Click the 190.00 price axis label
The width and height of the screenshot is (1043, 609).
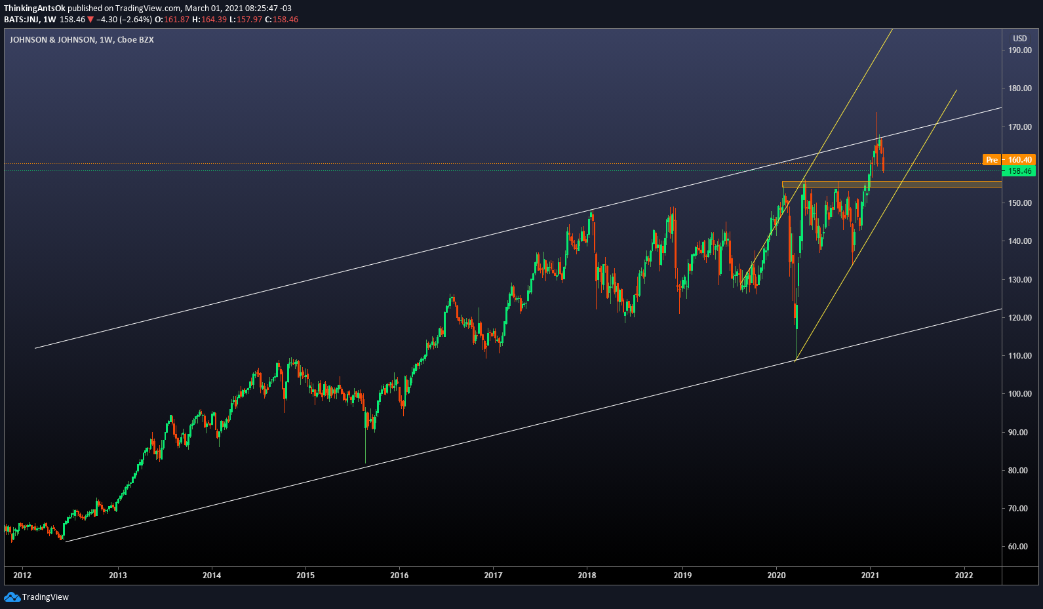(x=1020, y=50)
